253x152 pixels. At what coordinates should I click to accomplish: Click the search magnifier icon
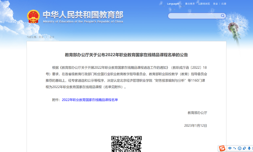223,16
